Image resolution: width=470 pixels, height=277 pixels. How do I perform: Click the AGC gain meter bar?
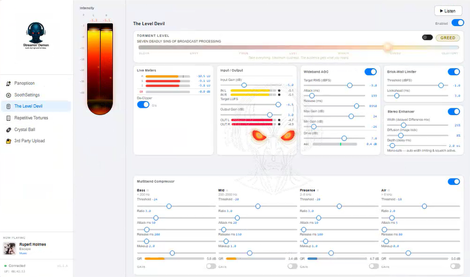[335, 144]
